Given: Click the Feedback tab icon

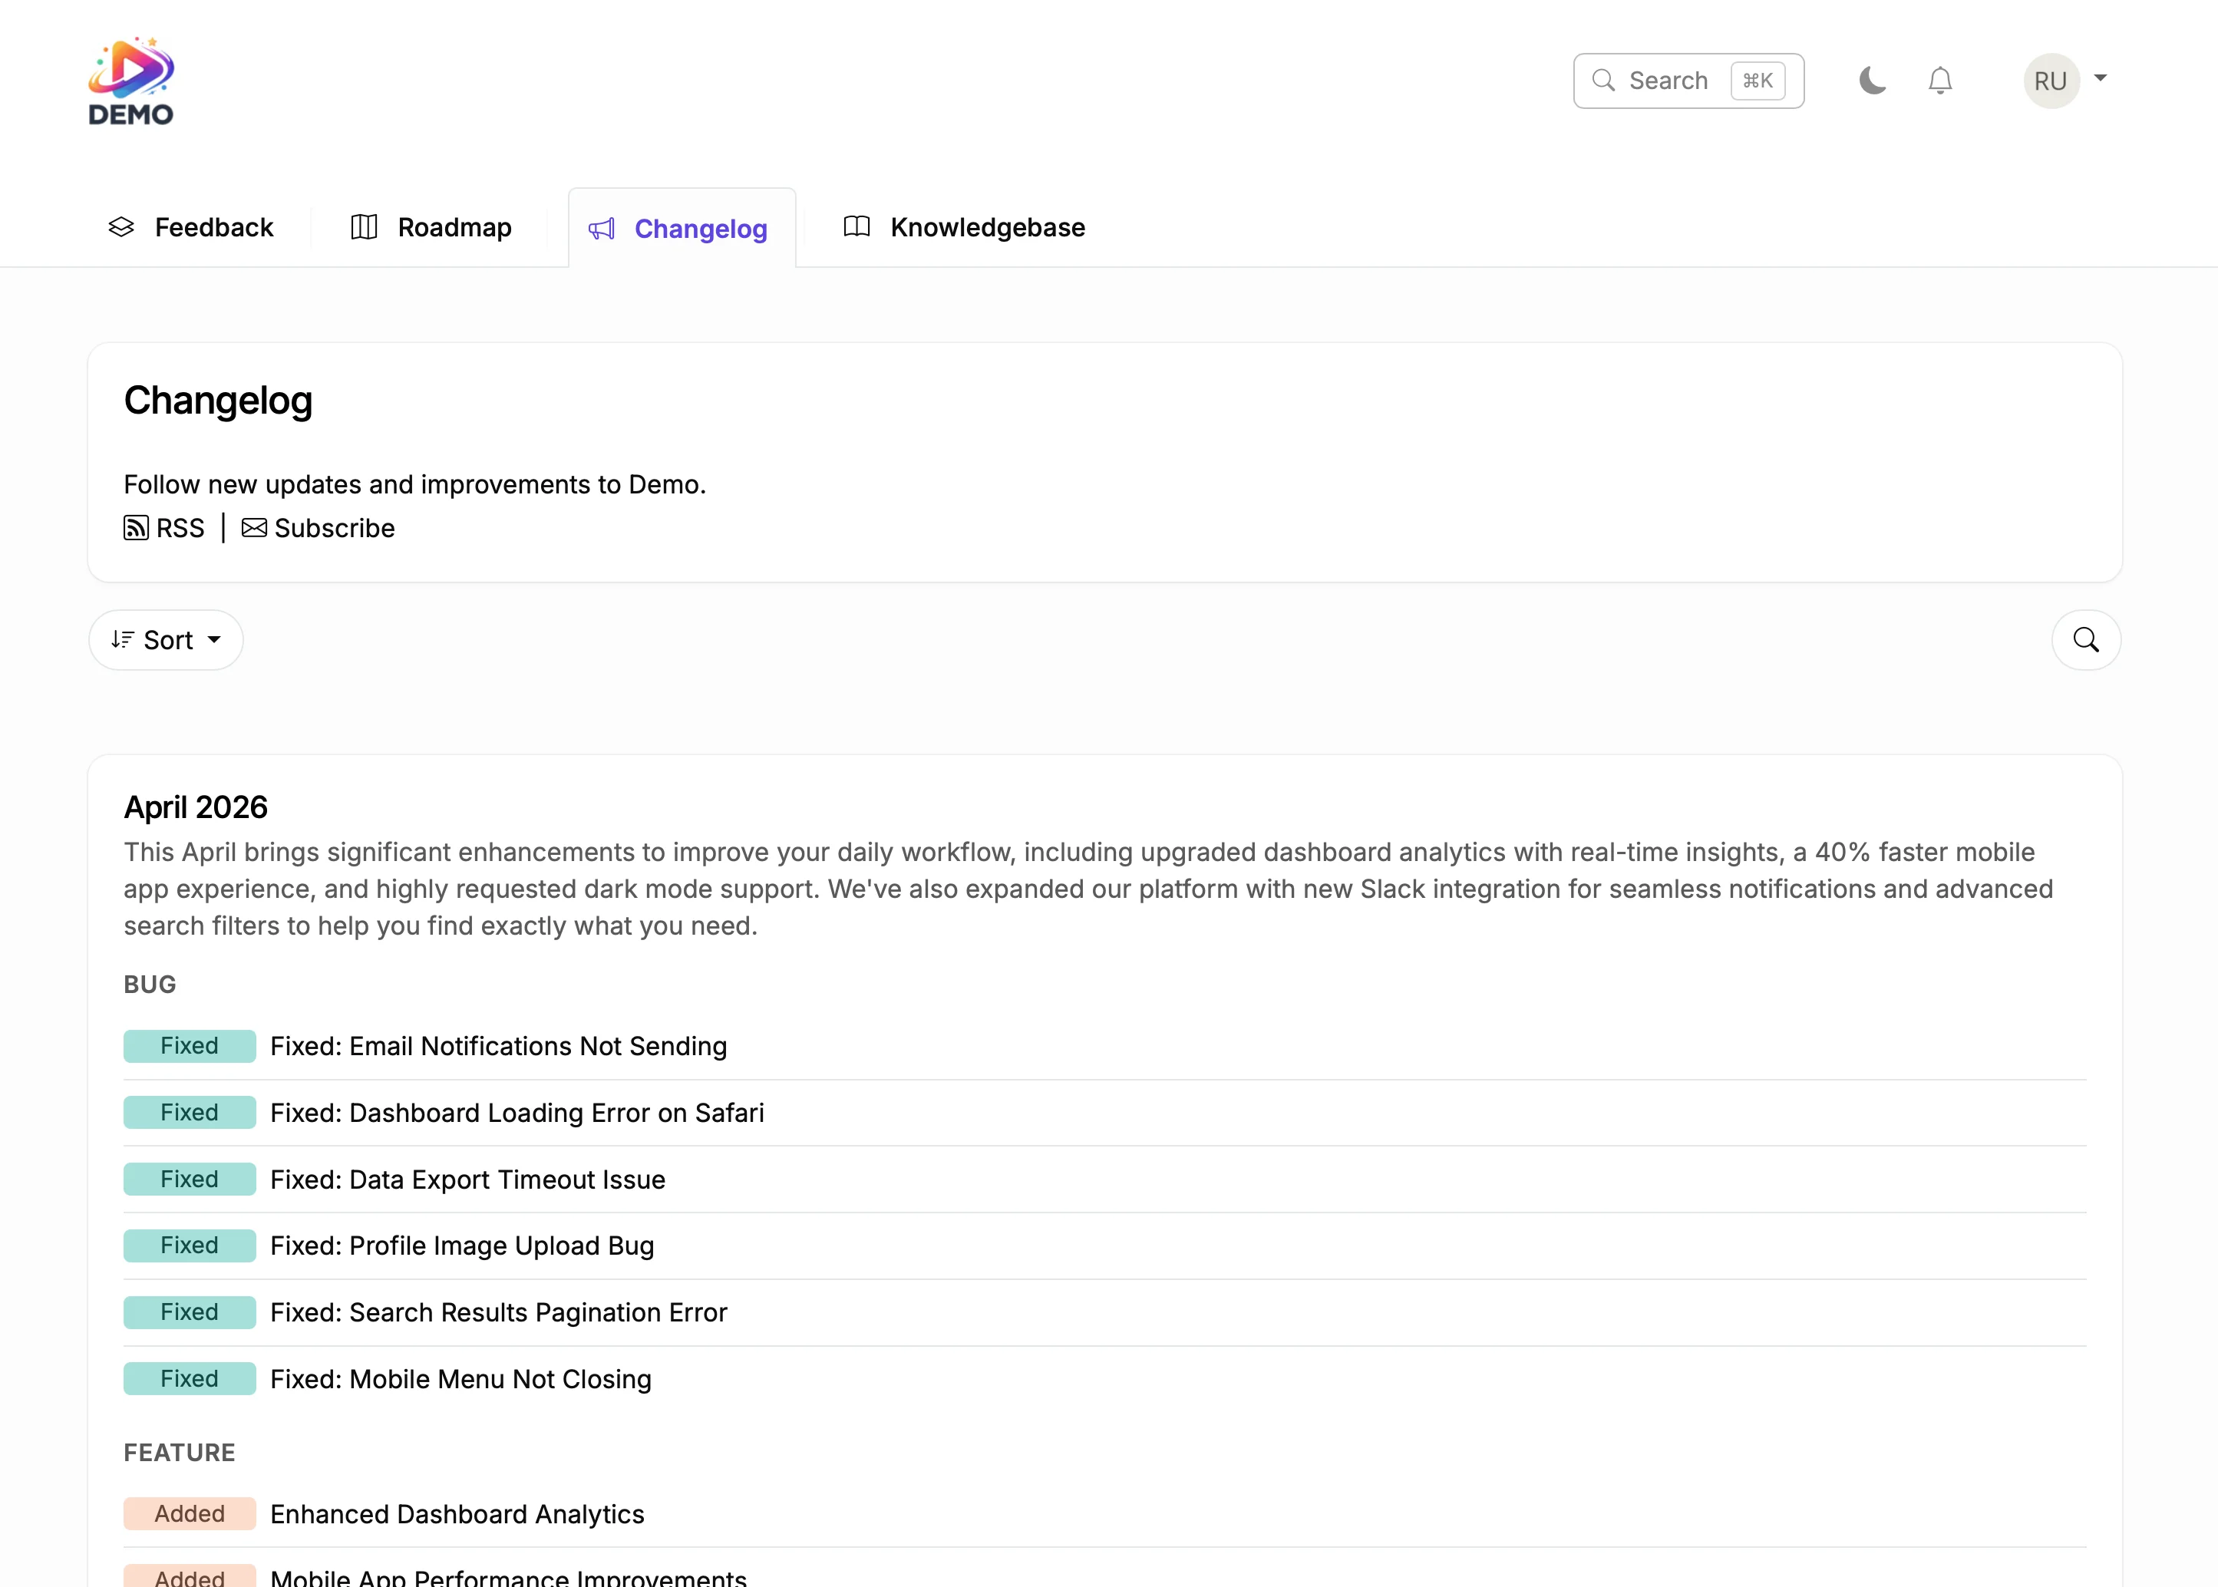Looking at the screenshot, I should coord(121,226).
